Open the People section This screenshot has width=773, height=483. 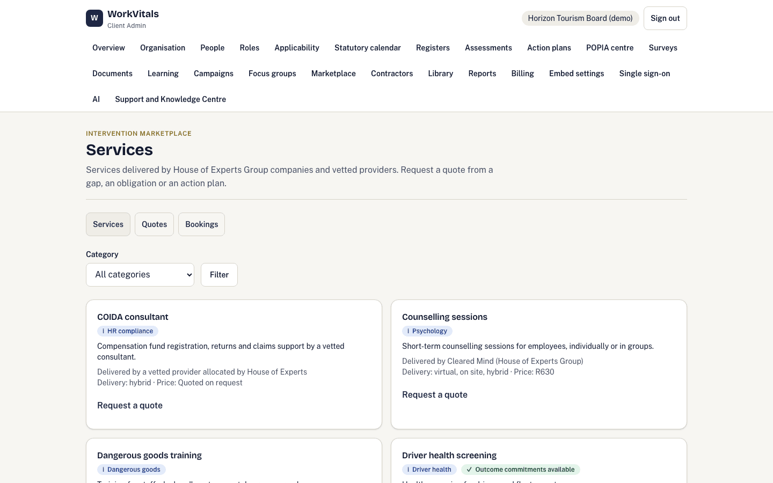[213, 48]
